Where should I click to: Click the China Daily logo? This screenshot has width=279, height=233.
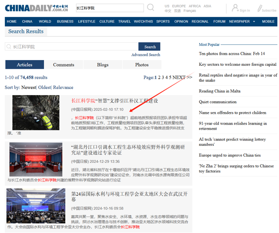[36, 8]
